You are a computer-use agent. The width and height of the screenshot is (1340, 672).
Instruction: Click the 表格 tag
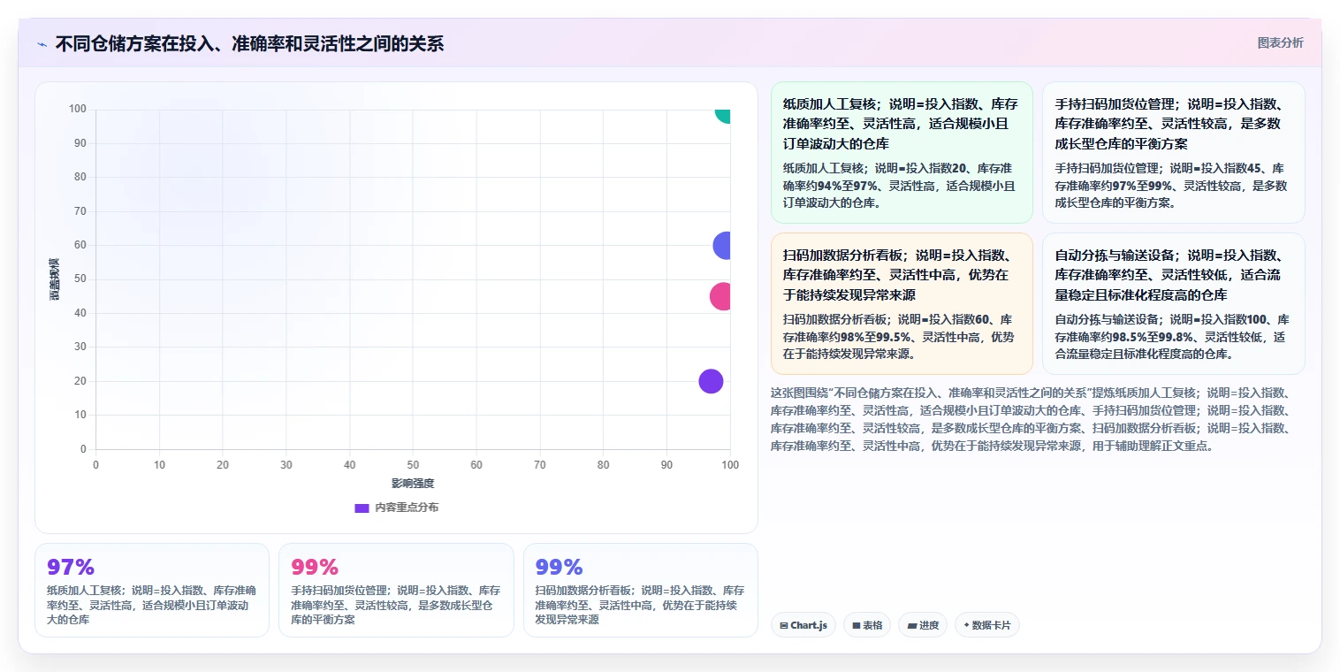(x=866, y=625)
